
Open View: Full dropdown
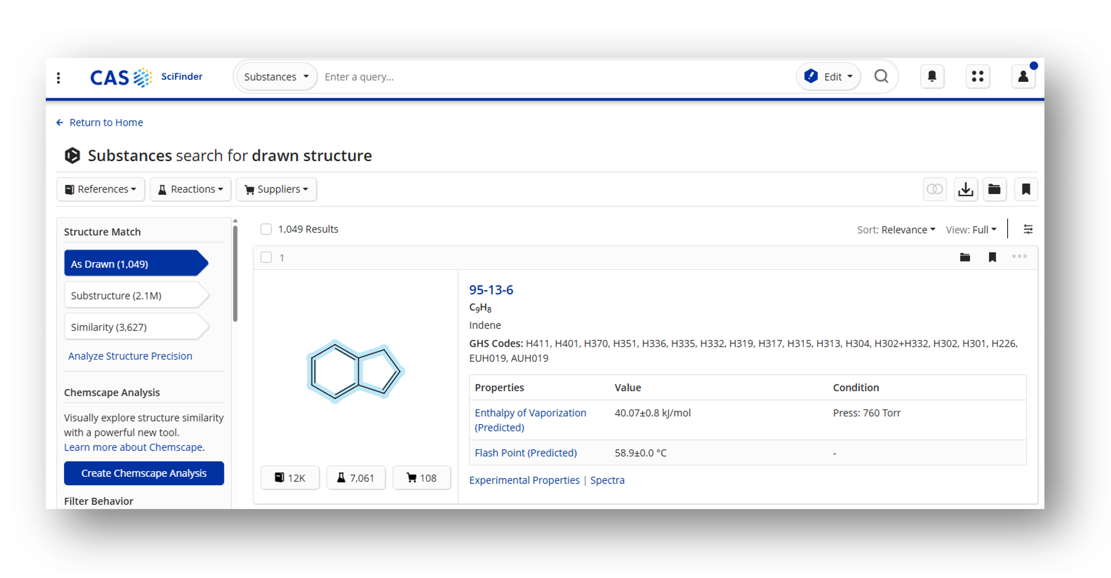click(x=971, y=229)
